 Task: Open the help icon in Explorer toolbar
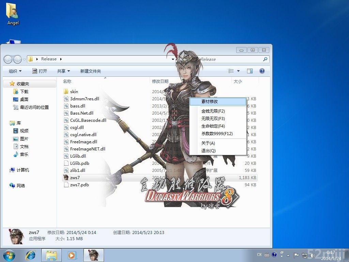click(262, 71)
